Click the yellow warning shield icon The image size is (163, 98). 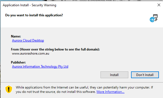click(x=9, y=89)
